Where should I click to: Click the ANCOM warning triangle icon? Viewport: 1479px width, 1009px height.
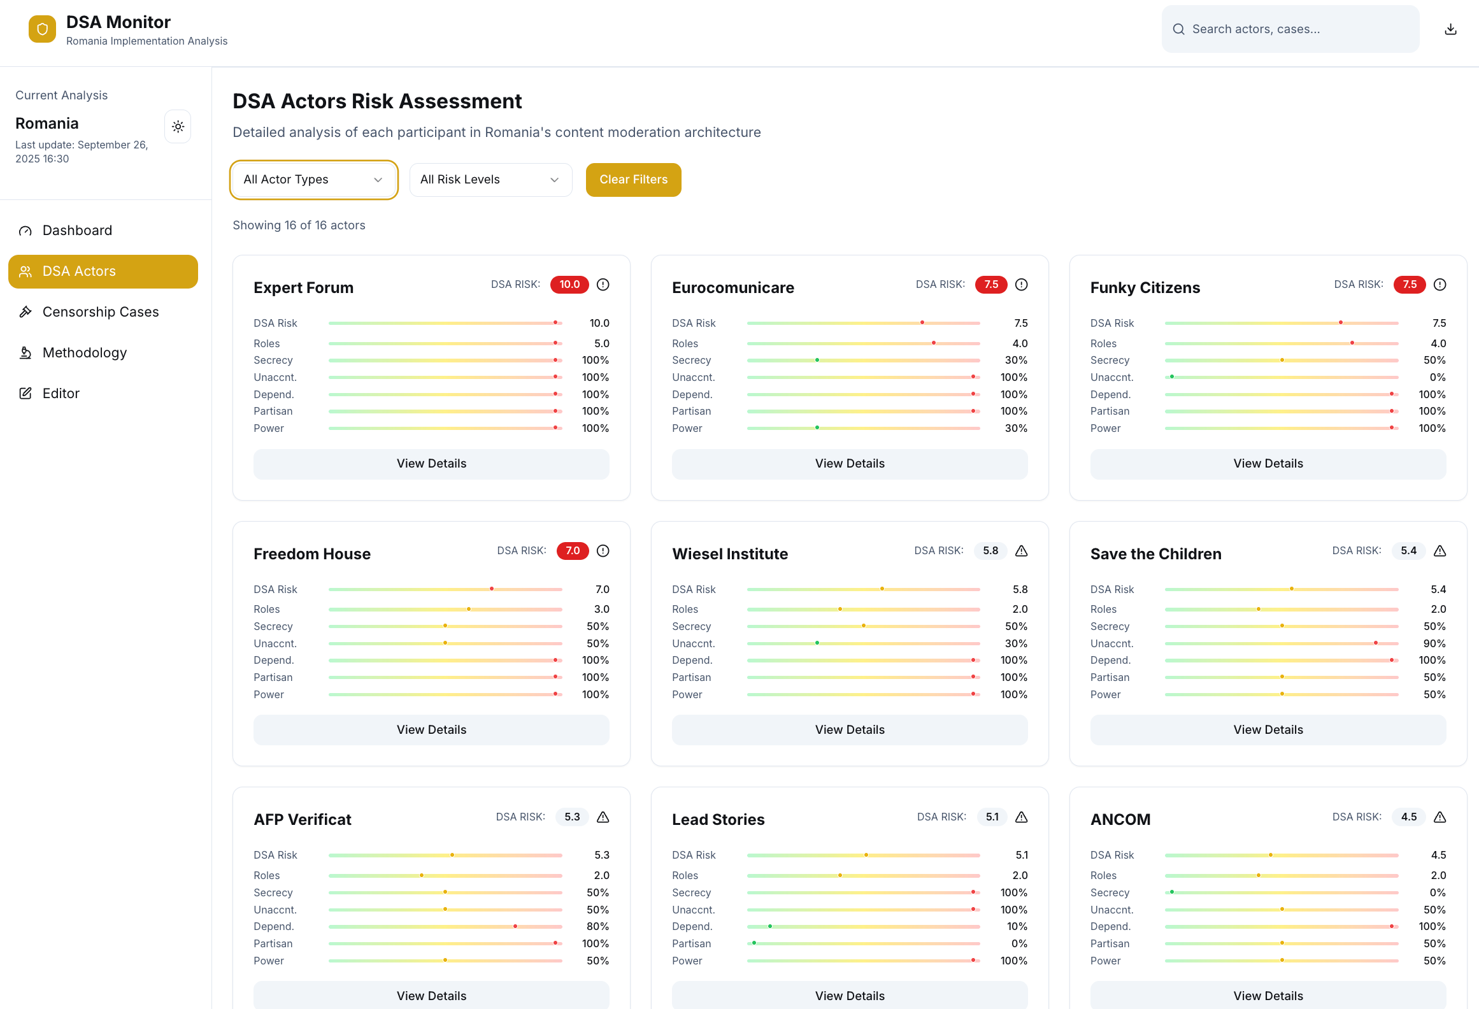pyautogui.click(x=1440, y=817)
